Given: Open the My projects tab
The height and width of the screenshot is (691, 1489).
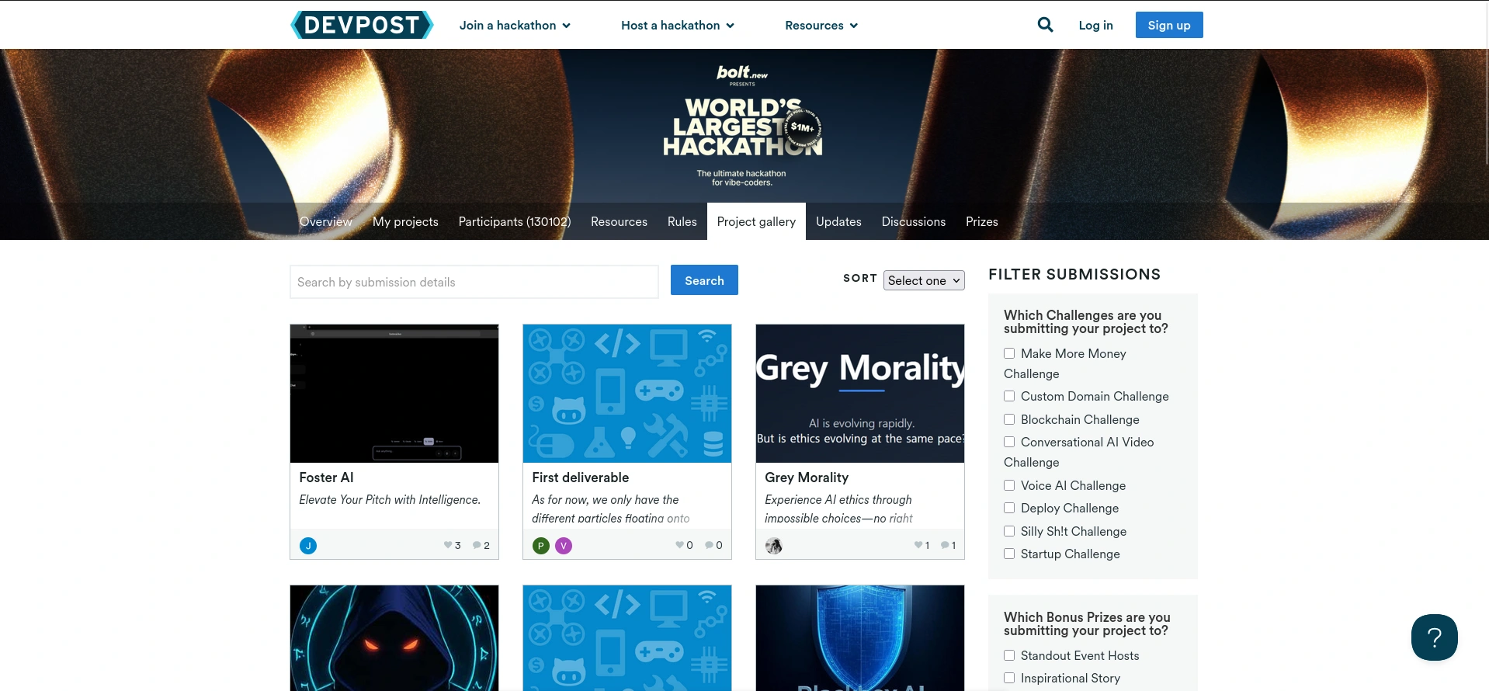Looking at the screenshot, I should pyautogui.click(x=405, y=221).
